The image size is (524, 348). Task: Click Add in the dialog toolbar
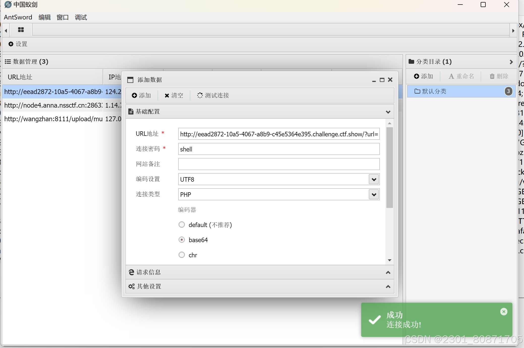click(x=141, y=95)
